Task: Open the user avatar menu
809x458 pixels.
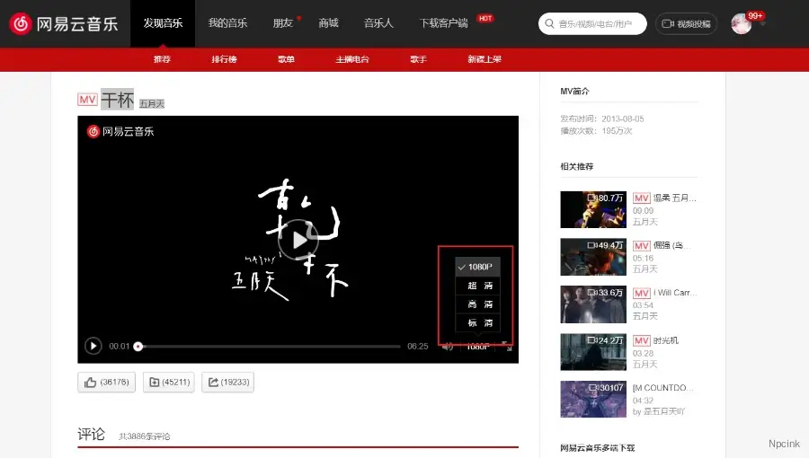Action: pos(742,24)
